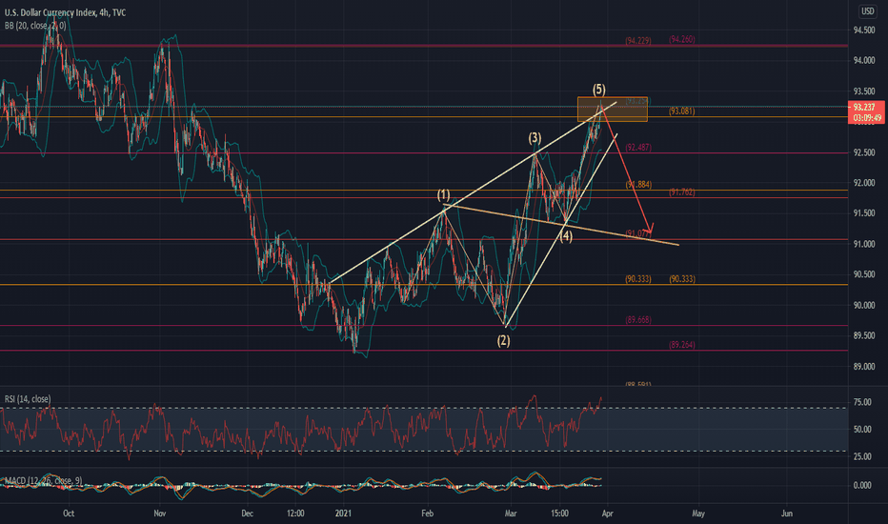
Task: Click Nov on the time axis
Action: 160,514
